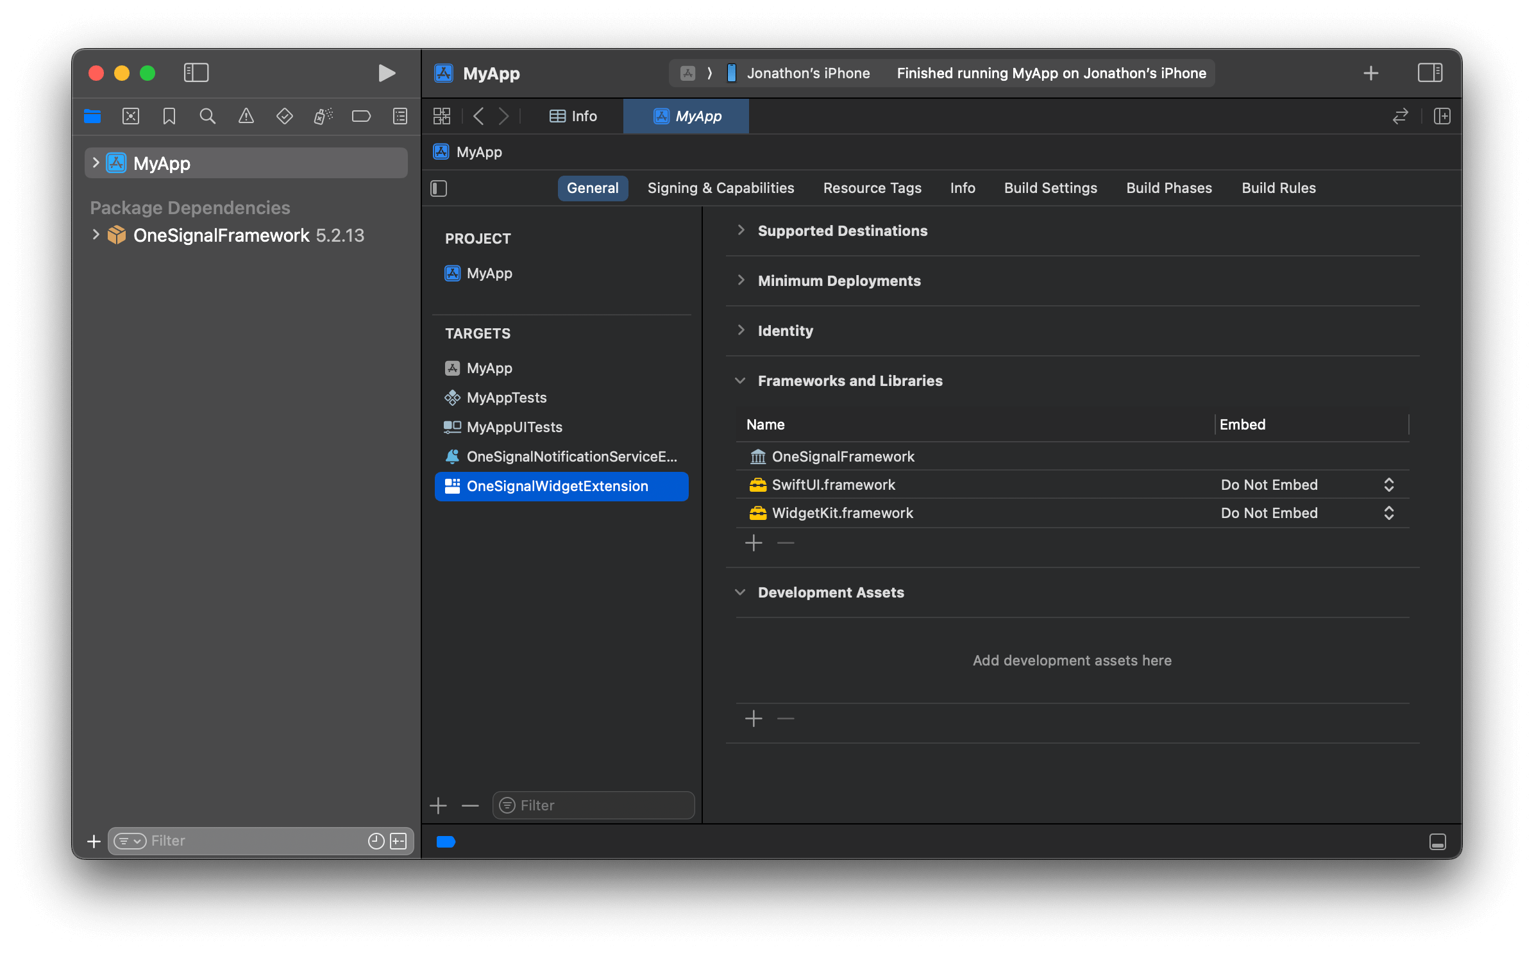Expand the Supported Destinations section
This screenshot has height=954, width=1534.
point(741,230)
